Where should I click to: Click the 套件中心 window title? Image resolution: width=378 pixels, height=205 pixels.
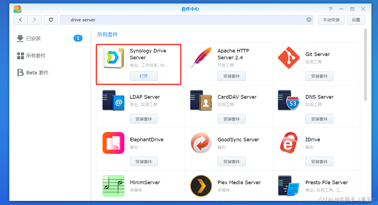point(190,9)
